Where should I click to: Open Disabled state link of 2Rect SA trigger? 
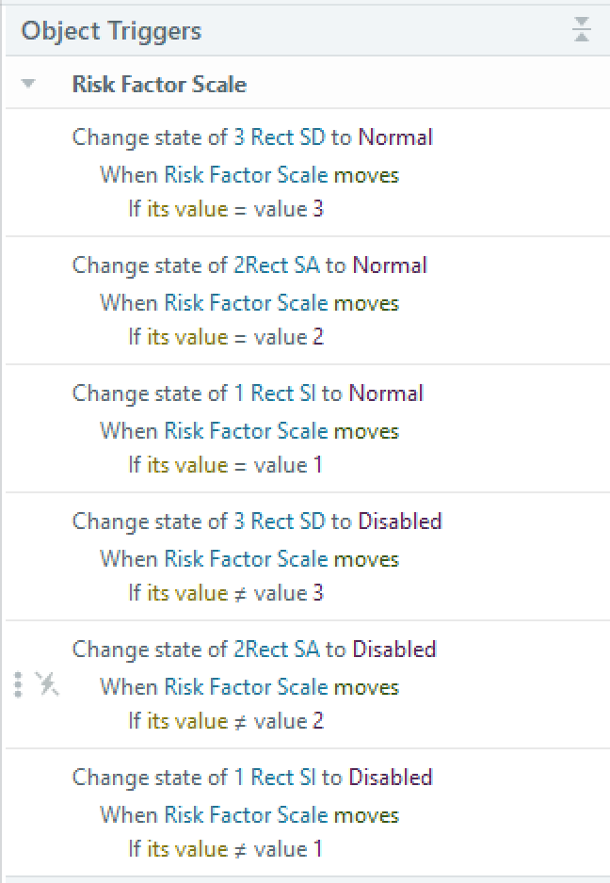[393, 650]
